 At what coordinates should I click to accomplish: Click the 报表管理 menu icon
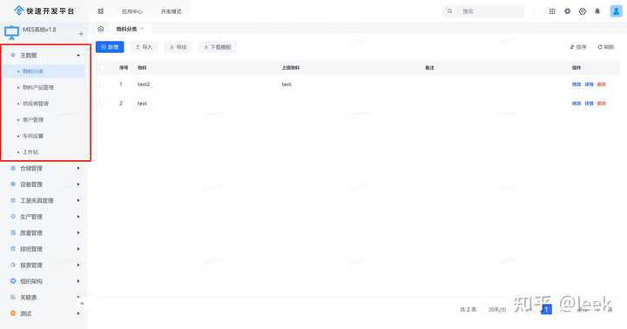pyautogui.click(x=13, y=265)
